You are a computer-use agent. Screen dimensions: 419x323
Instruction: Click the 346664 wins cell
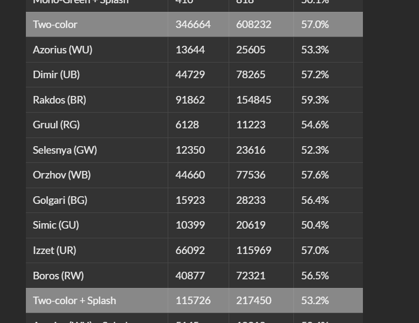(x=193, y=24)
